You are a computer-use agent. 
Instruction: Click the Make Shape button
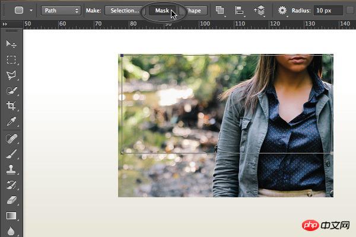pos(193,11)
